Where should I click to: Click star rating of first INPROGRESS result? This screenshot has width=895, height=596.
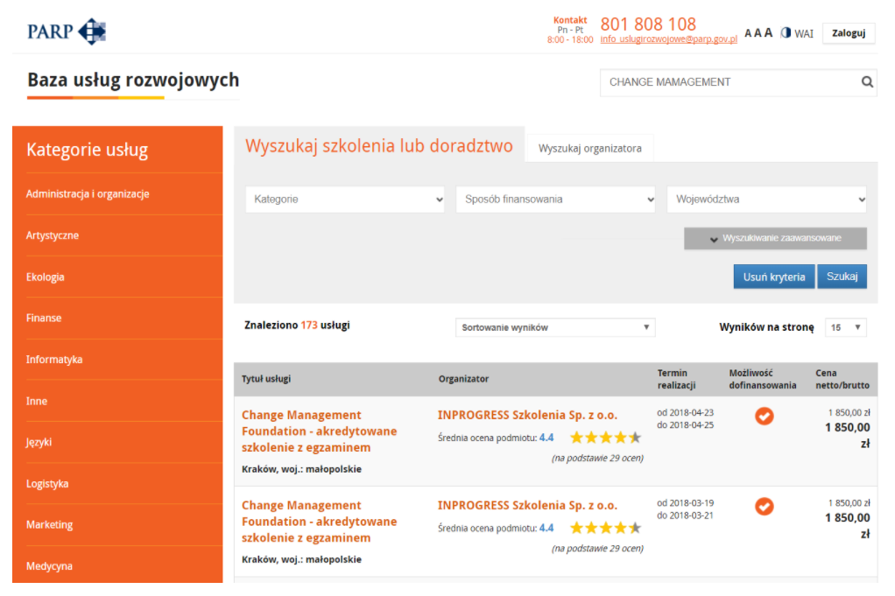[605, 438]
